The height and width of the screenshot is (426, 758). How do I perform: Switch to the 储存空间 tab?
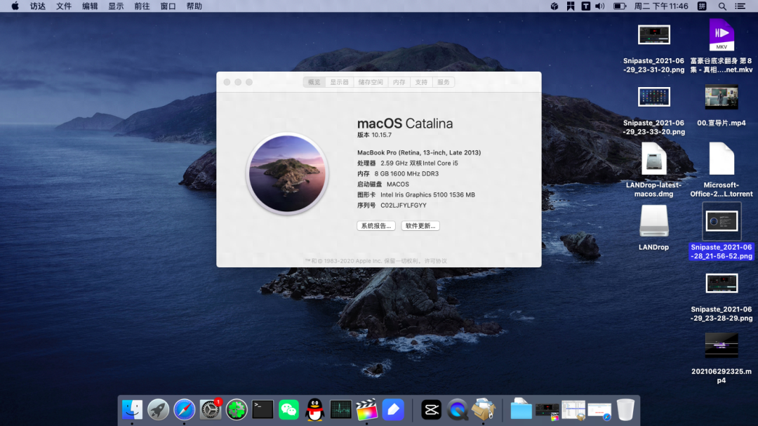(x=371, y=82)
